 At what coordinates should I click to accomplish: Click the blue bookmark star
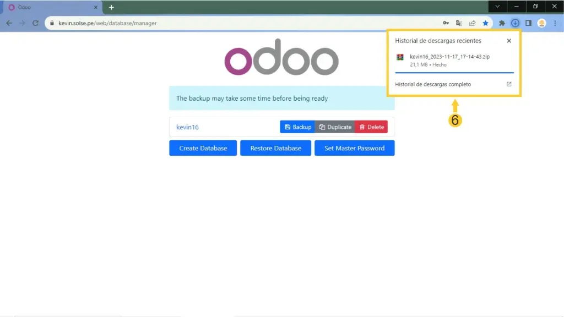(485, 23)
